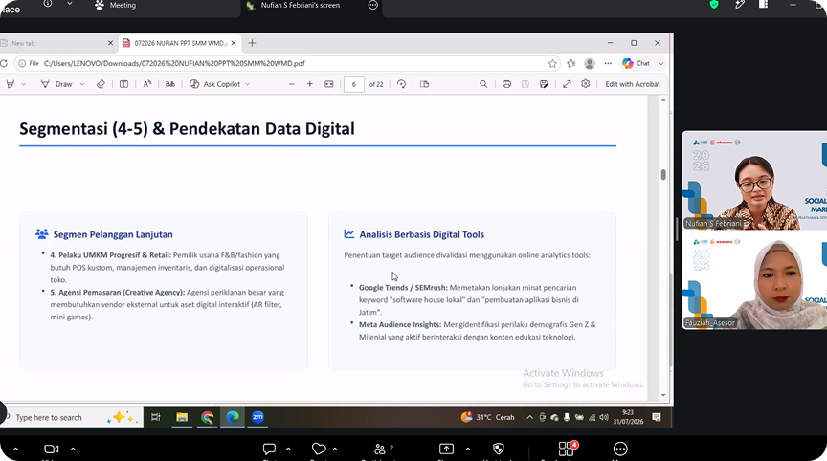Toggle the two-page view icon
The width and height of the screenshot is (827, 461).
pos(424,84)
